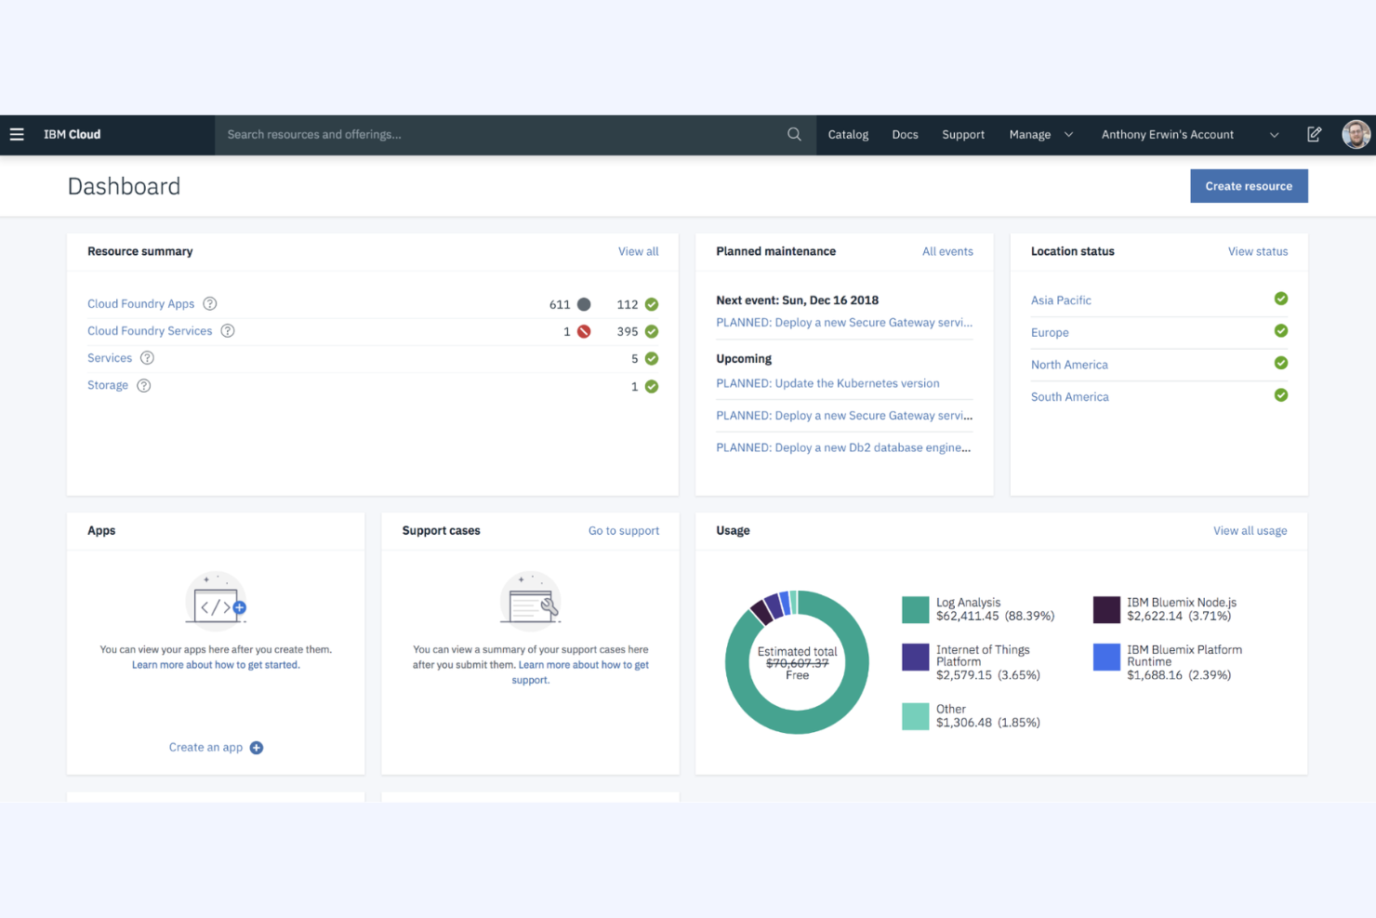Viewport: 1376px width, 918px height.
Task: Click the Create an app plus icon
Action: tap(257, 747)
